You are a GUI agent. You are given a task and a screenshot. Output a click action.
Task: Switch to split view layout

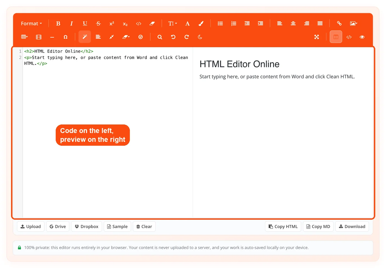[x=336, y=37]
